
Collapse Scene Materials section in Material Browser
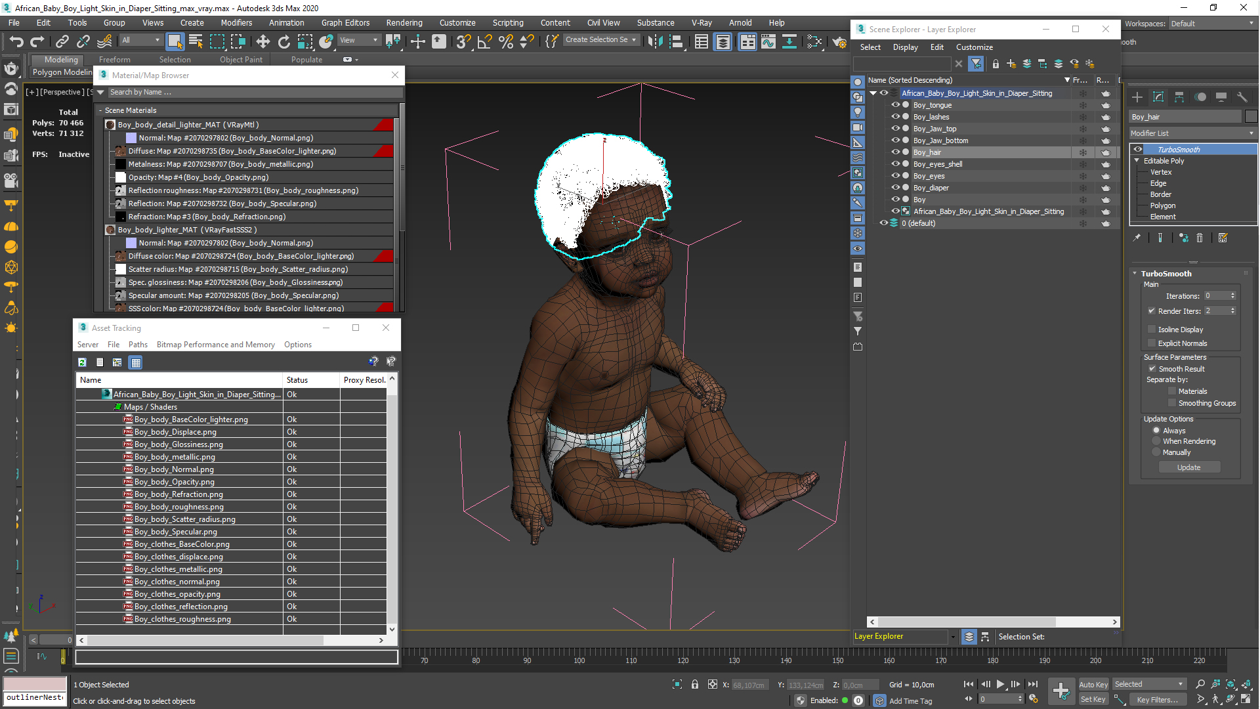pyautogui.click(x=100, y=110)
